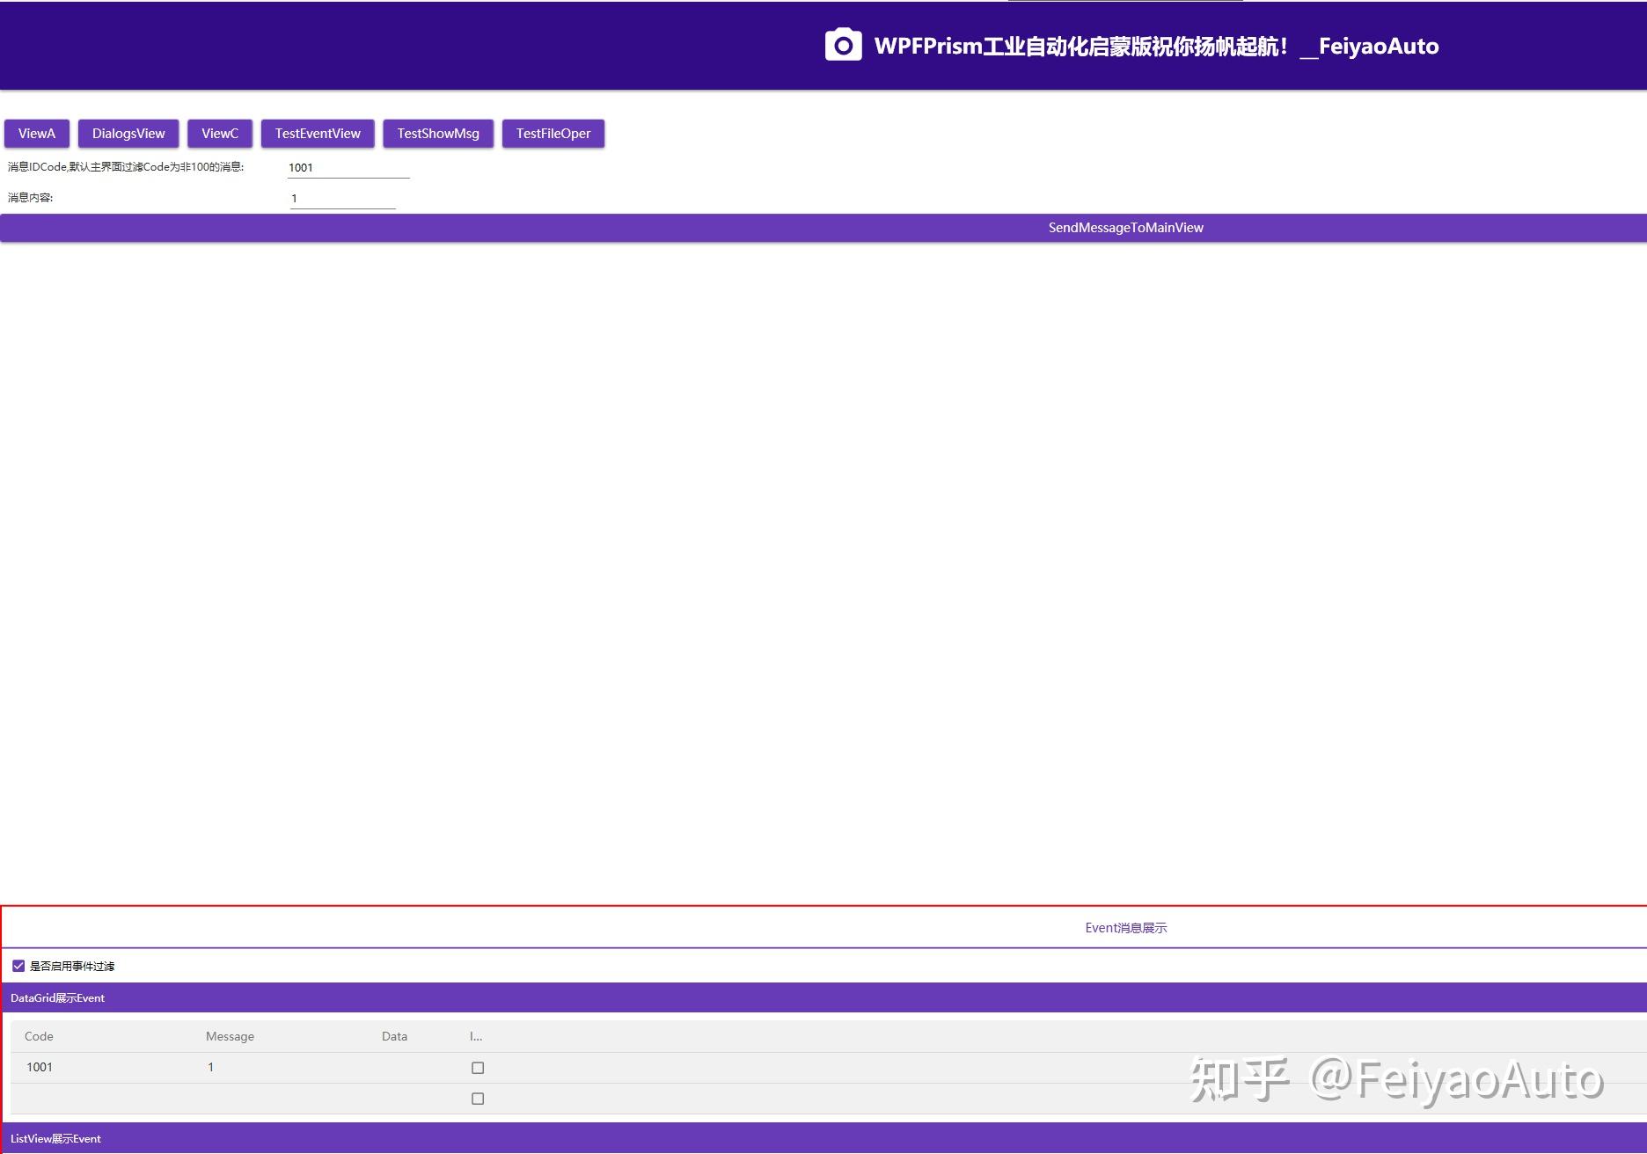This screenshot has width=1647, height=1154.
Task: Check the checkbox in row with Code 1001
Action: tap(478, 1067)
